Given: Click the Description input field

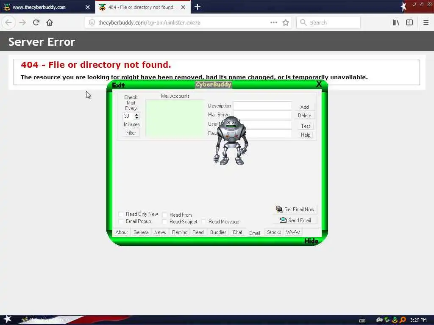Looking at the screenshot, I should point(262,105).
